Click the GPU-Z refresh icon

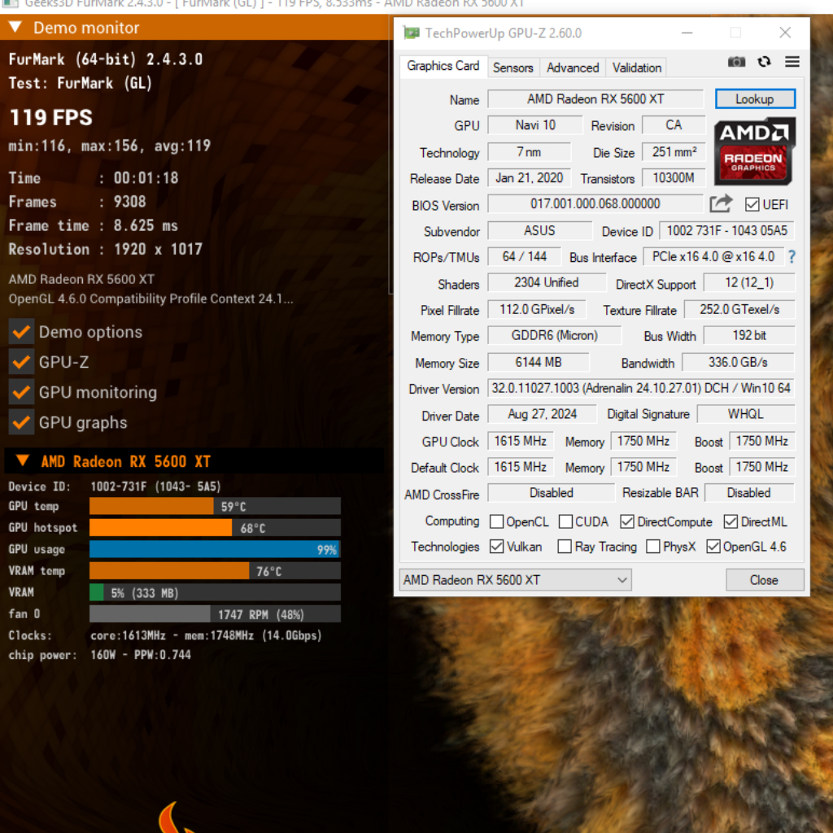click(x=764, y=62)
